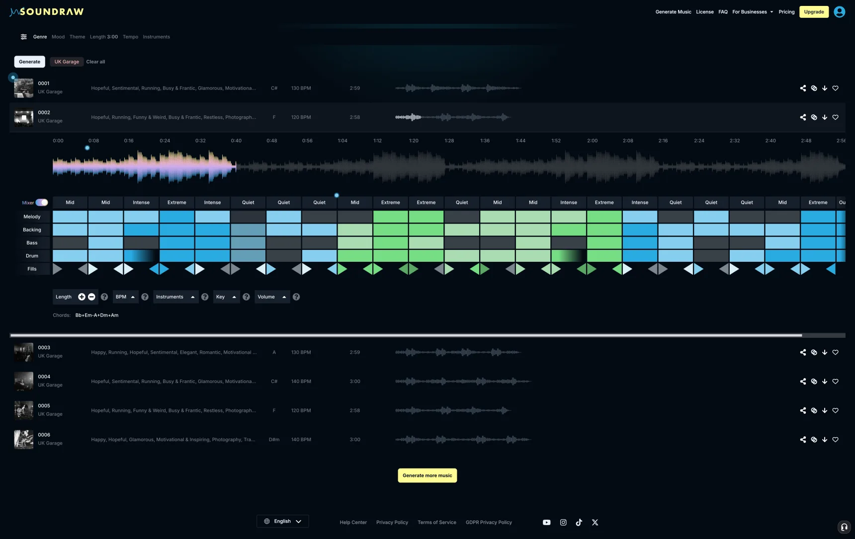Open headphones support chat icon
Screen dimensions: 855x539
point(844,527)
